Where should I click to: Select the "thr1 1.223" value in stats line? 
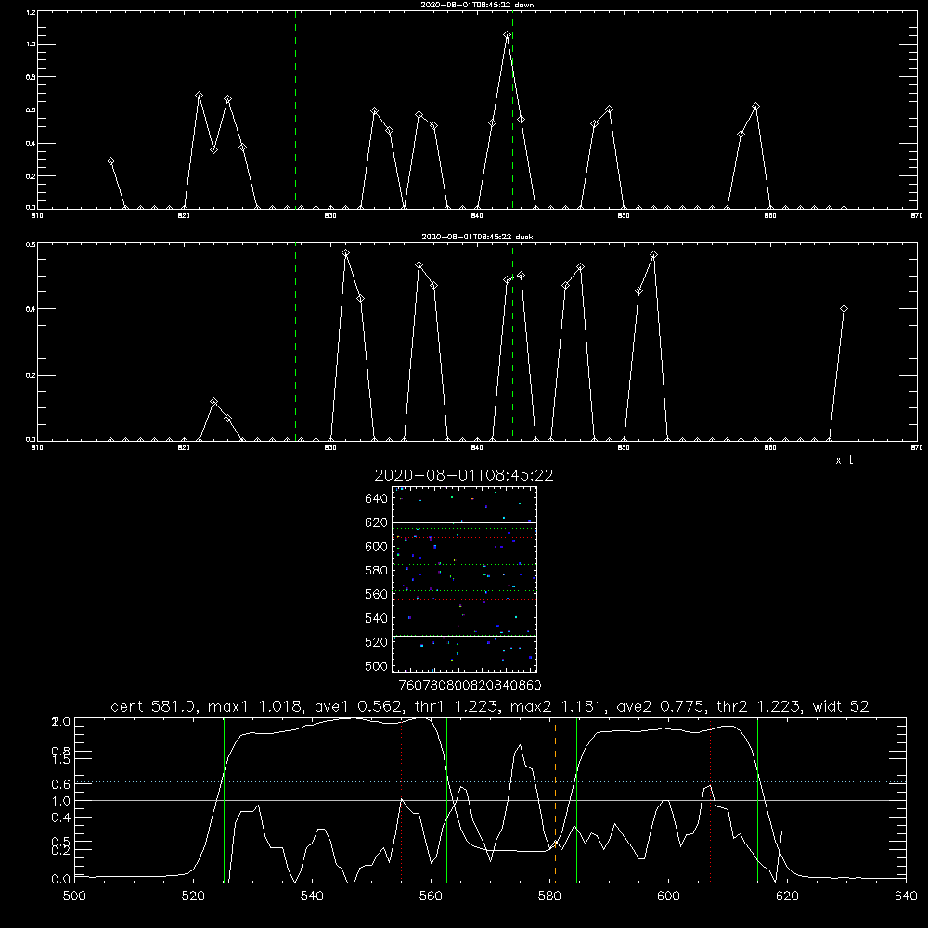(456, 706)
